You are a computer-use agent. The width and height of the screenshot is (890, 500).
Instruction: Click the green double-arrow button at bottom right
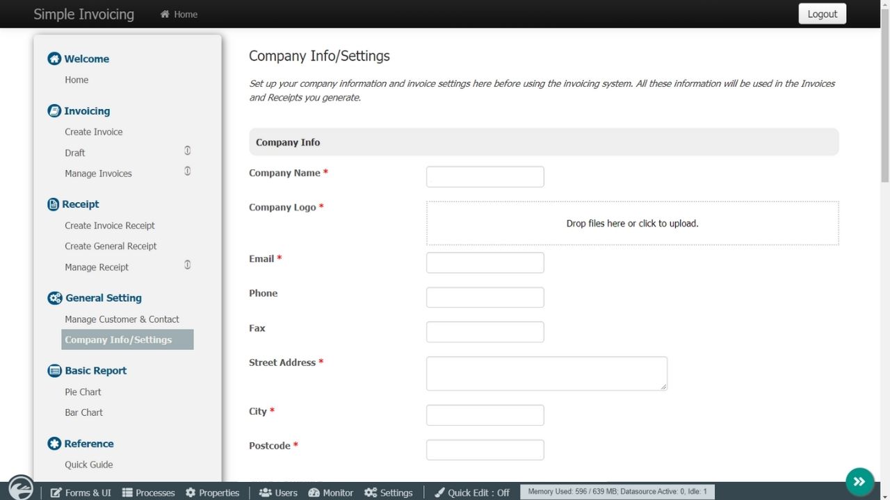[859, 482]
